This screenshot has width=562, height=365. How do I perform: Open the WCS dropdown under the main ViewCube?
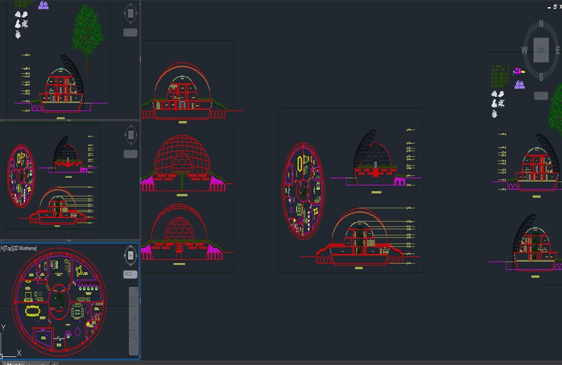pyautogui.click(x=541, y=95)
